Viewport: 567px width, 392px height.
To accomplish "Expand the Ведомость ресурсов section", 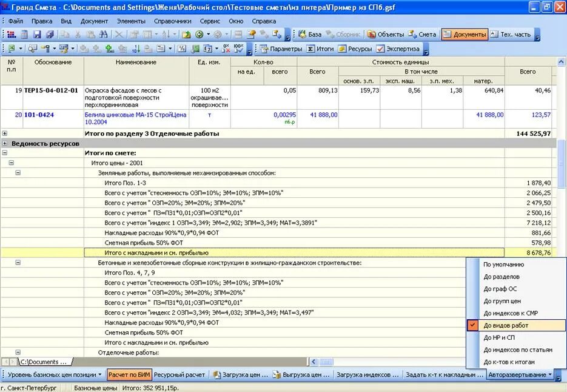I will 5,143.
